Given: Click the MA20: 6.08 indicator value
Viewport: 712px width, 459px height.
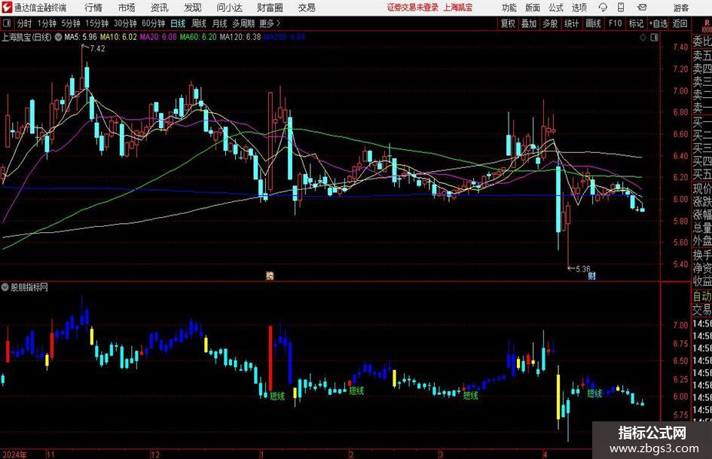Looking at the screenshot, I should [158, 37].
